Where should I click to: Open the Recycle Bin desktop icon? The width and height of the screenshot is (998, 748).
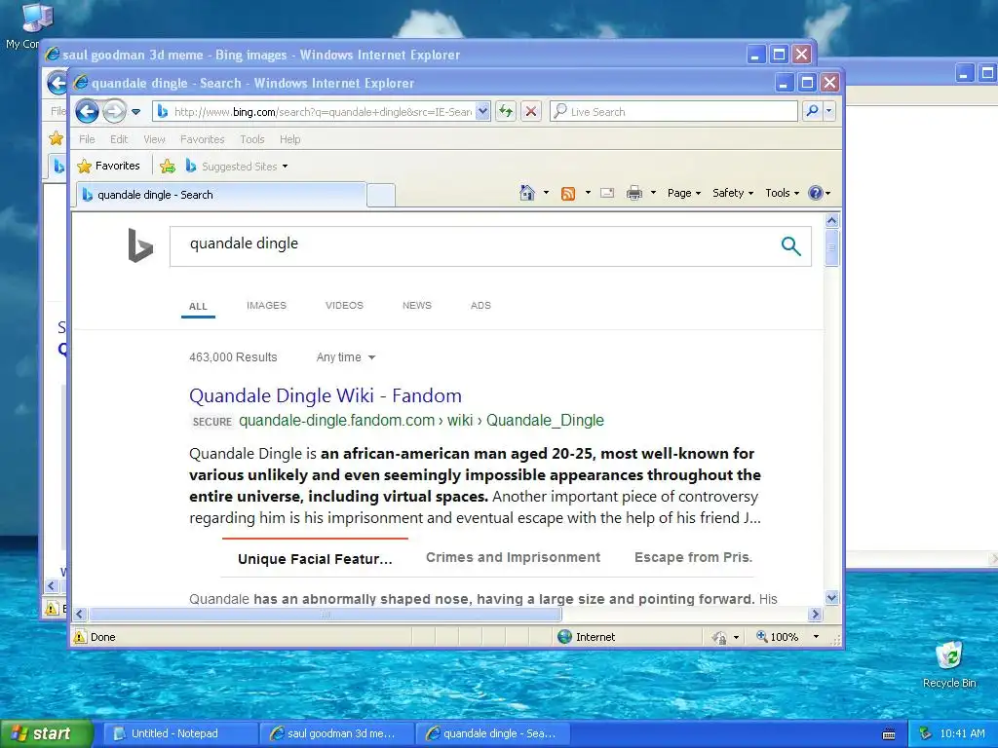(949, 664)
